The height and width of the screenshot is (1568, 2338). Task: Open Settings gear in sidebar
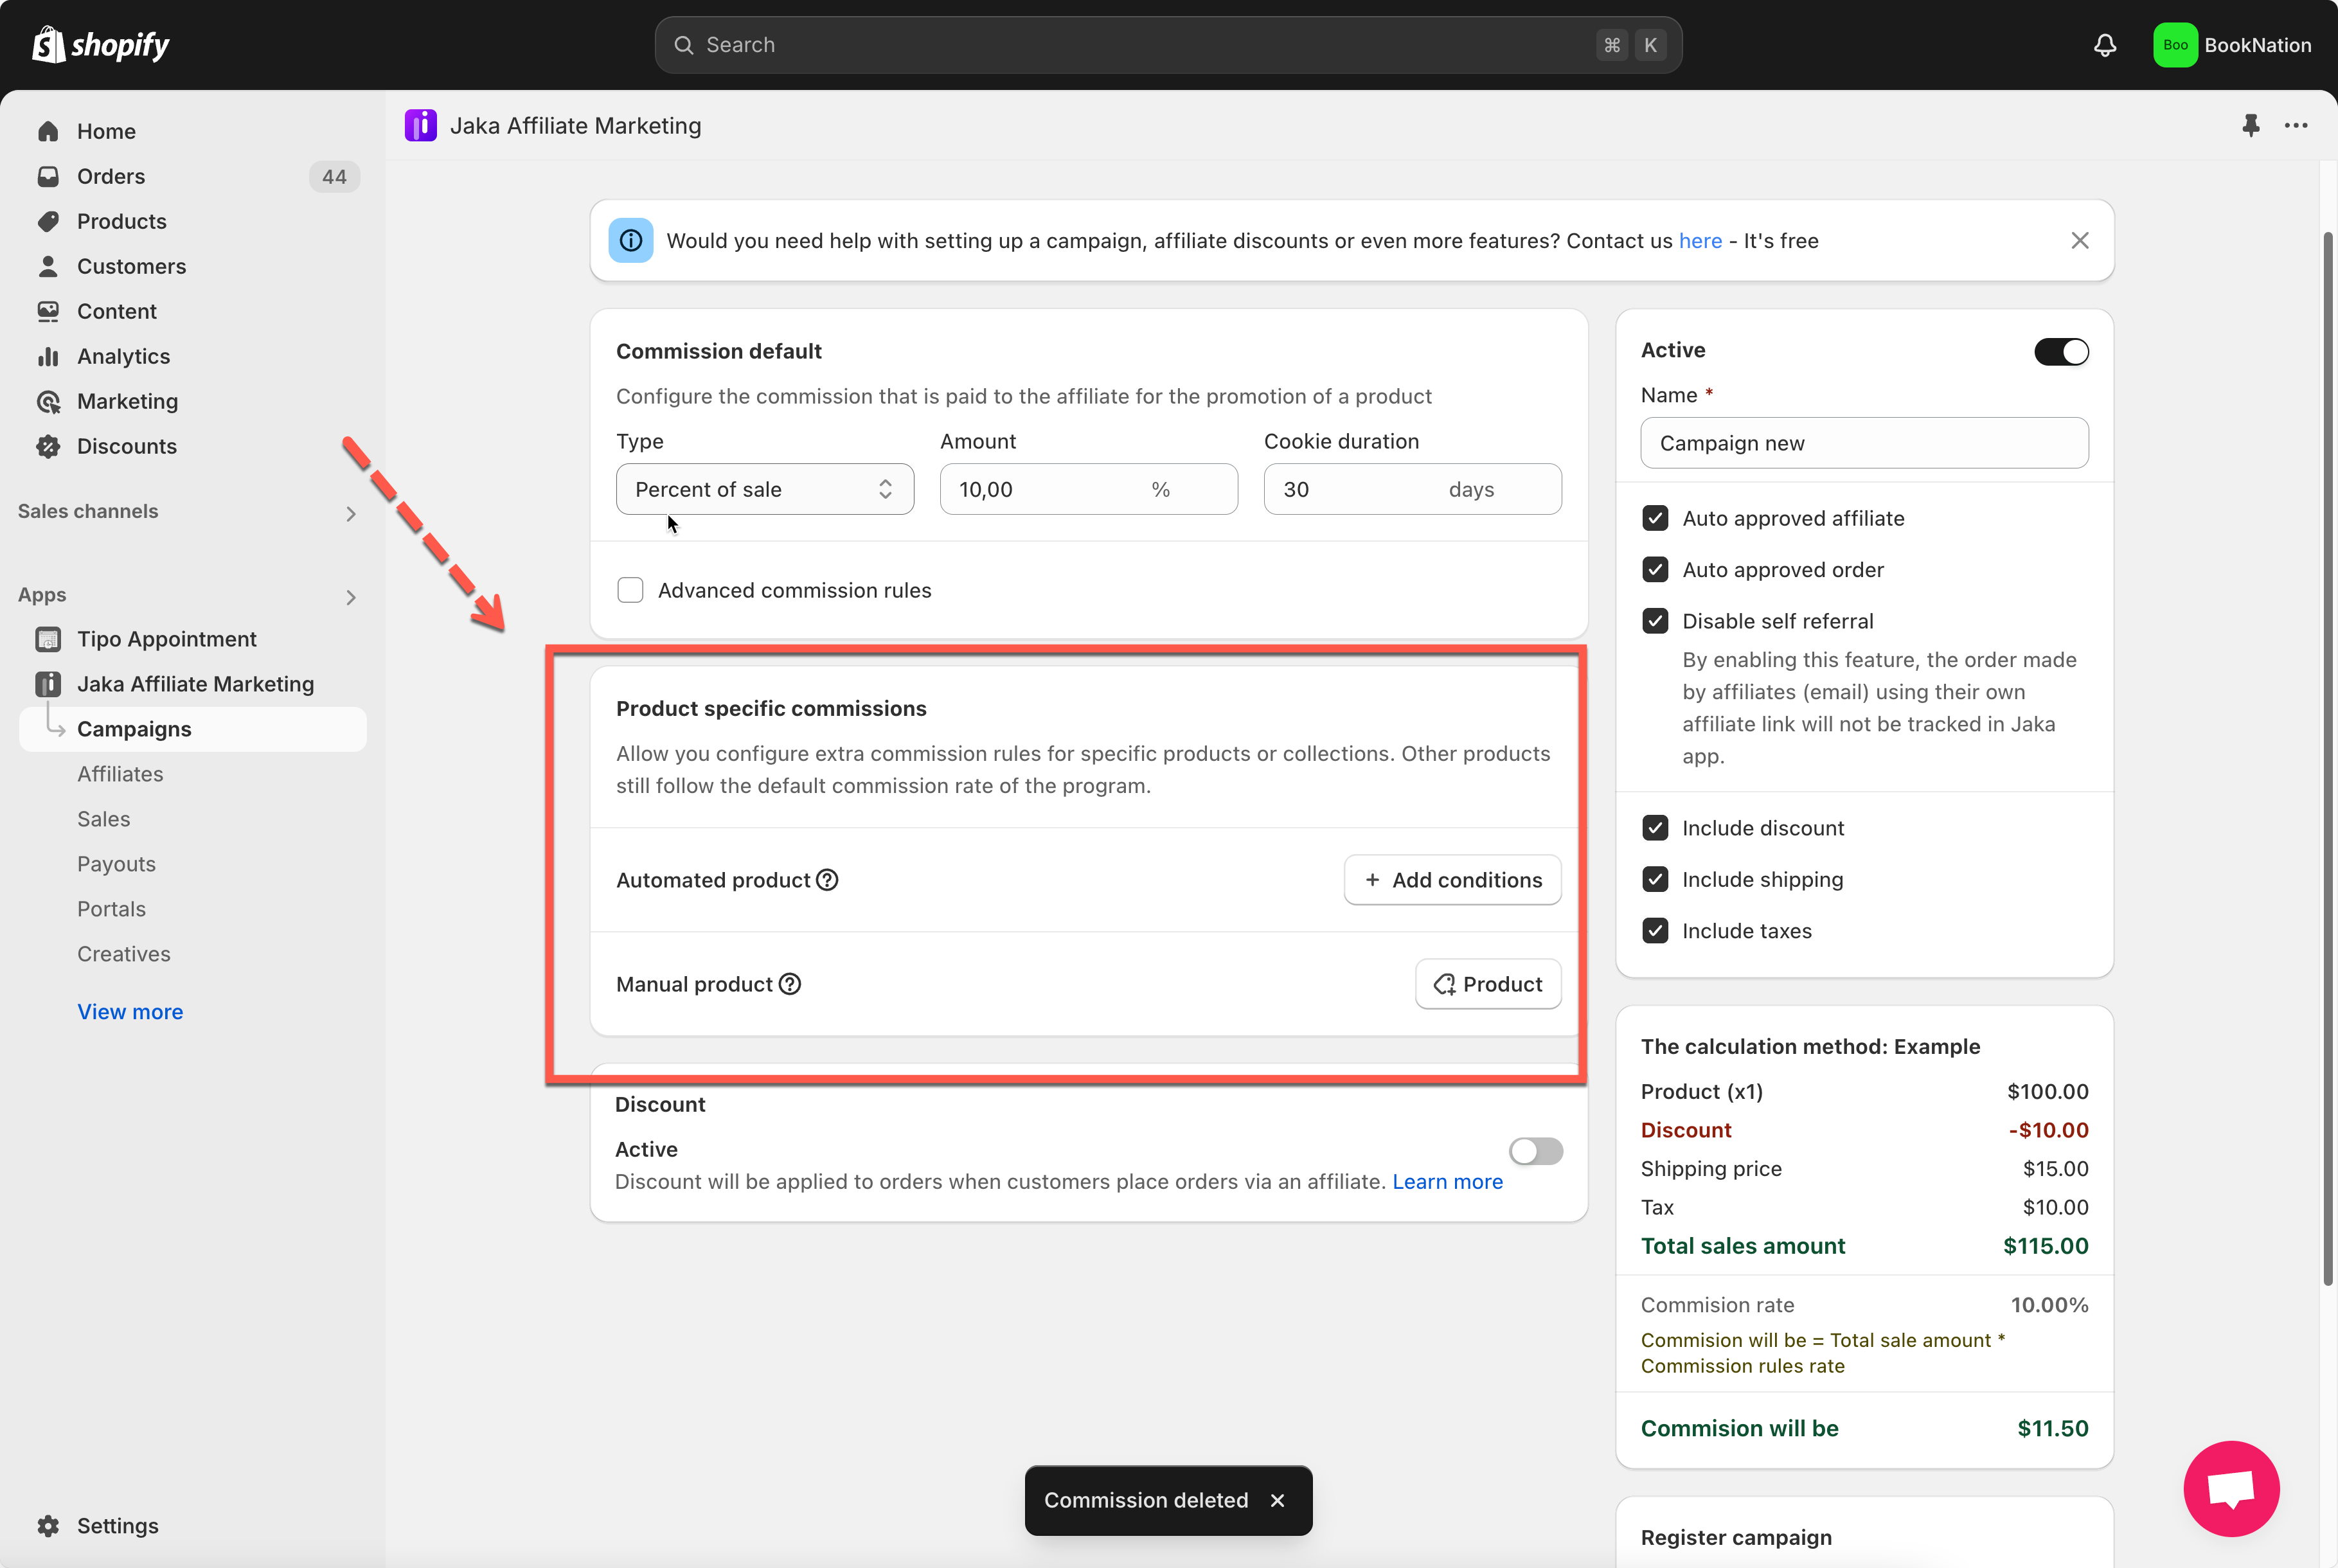(x=48, y=1525)
